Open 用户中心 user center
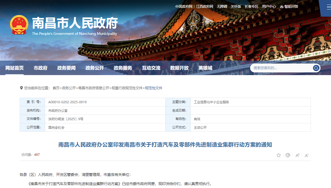The image size is (331, 188). pyautogui.click(x=269, y=6)
